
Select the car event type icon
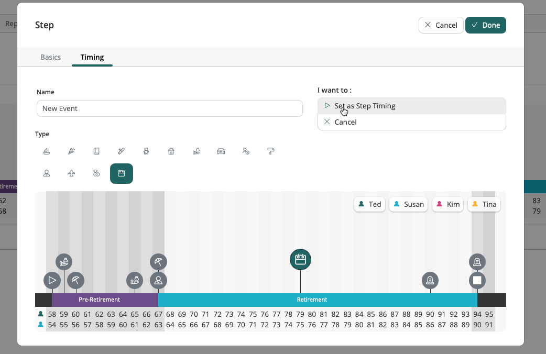(x=221, y=151)
